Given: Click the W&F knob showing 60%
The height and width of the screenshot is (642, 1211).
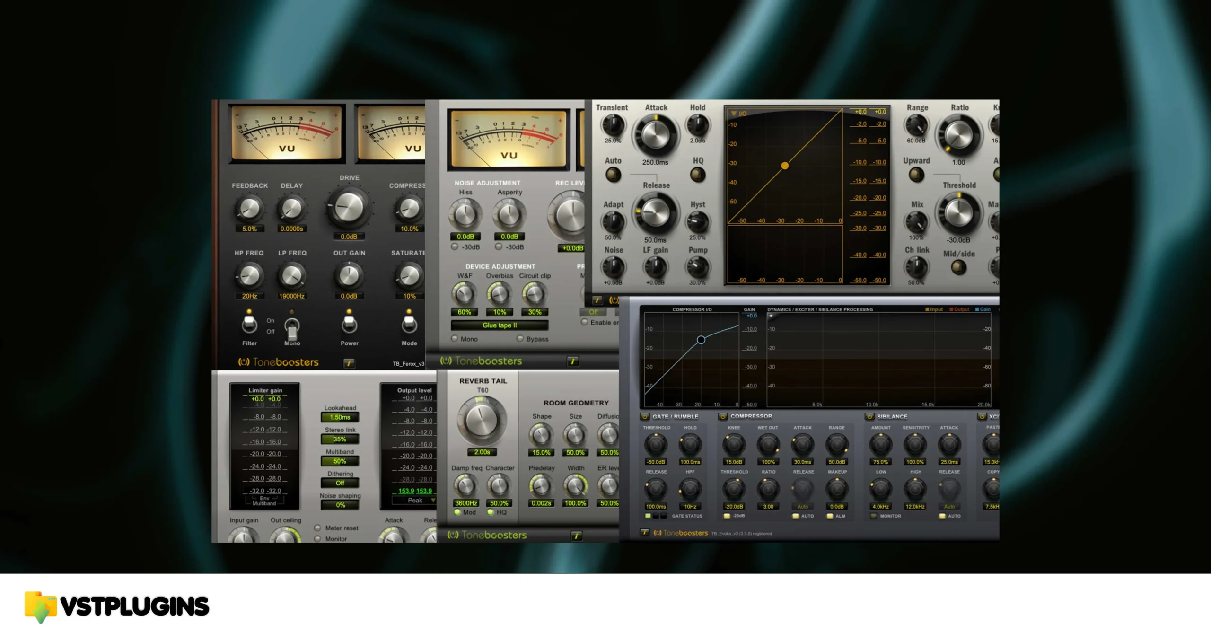Looking at the screenshot, I should (x=464, y=294).
